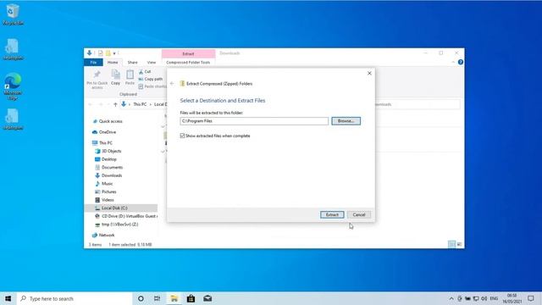
Task: Open the notification center icon
Action: coord(531,298)
